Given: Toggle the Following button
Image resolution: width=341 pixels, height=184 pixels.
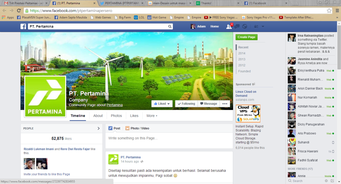Looking at the screenshot, I should pyautogui.click(x=186, y=104).
